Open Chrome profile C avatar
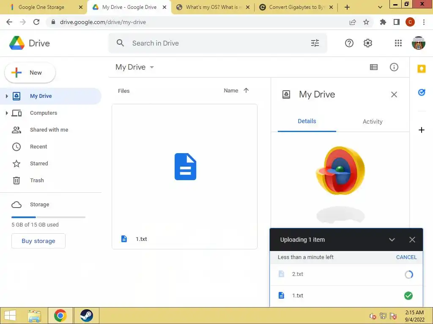433x324 pixels. click(x=410, y=22)
